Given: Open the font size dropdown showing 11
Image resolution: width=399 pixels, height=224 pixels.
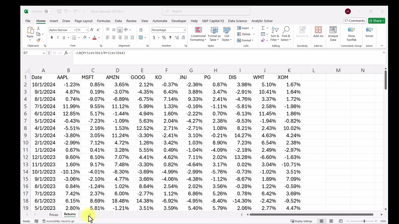Looking at the screenshot, I should coord(87,30).
